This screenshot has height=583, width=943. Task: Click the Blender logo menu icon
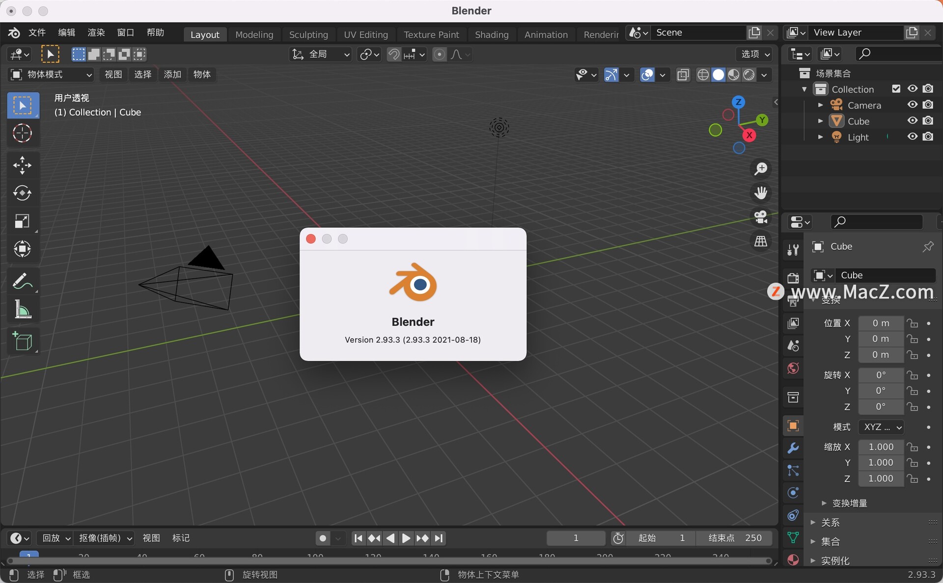[14, 33]
